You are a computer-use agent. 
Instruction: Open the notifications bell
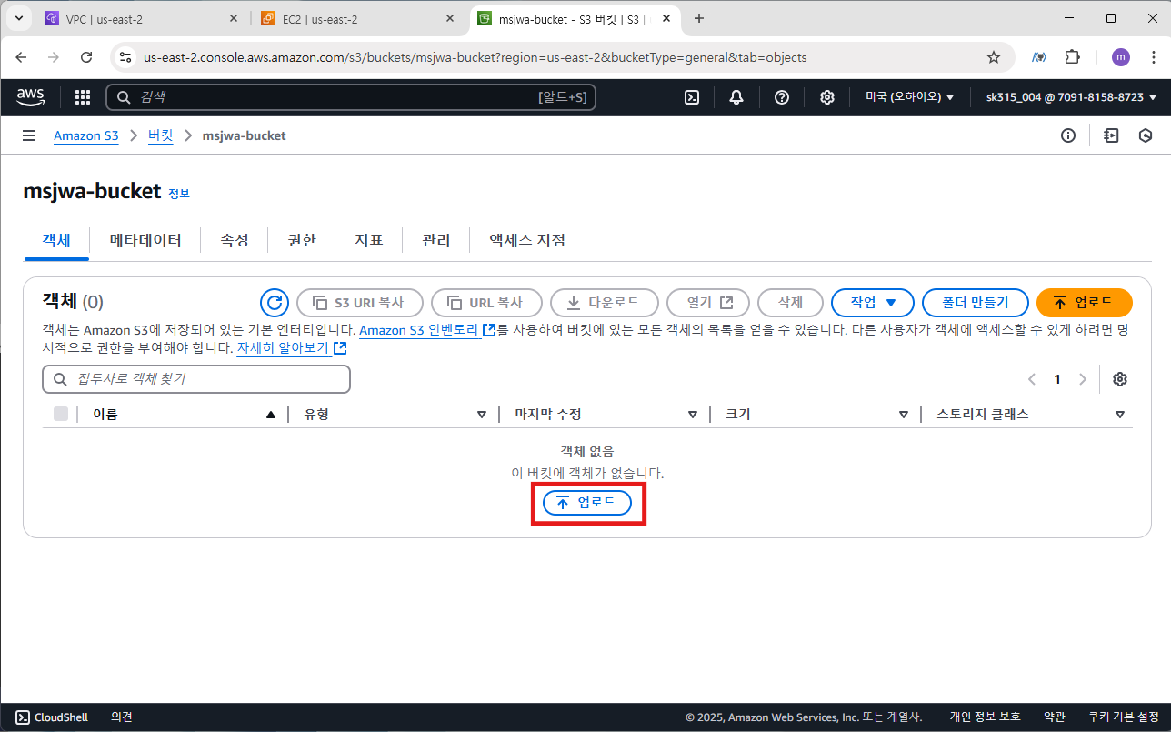coord(736,97)
